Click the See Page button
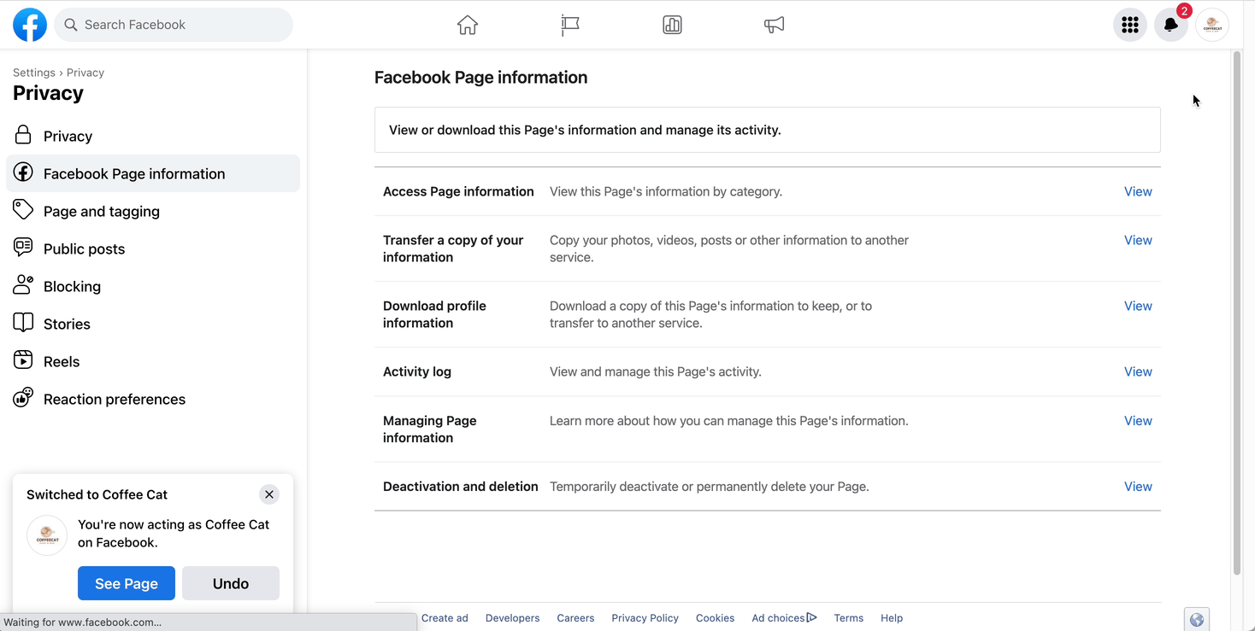The width and height of the screenshot is (1255, 631). (x=127, y=583)
